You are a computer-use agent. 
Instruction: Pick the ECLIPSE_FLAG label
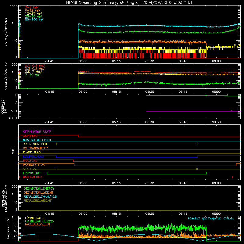point(33,156)
